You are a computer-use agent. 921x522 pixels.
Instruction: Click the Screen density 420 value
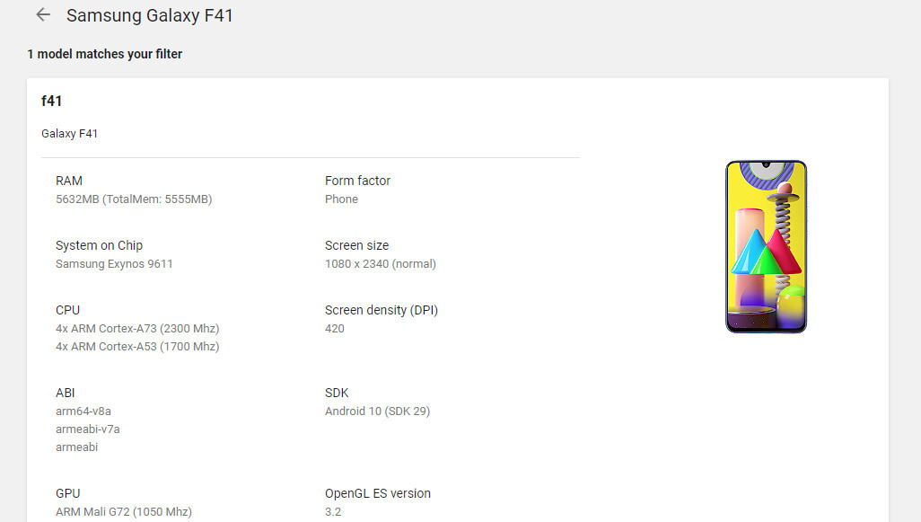click(335, 329)
